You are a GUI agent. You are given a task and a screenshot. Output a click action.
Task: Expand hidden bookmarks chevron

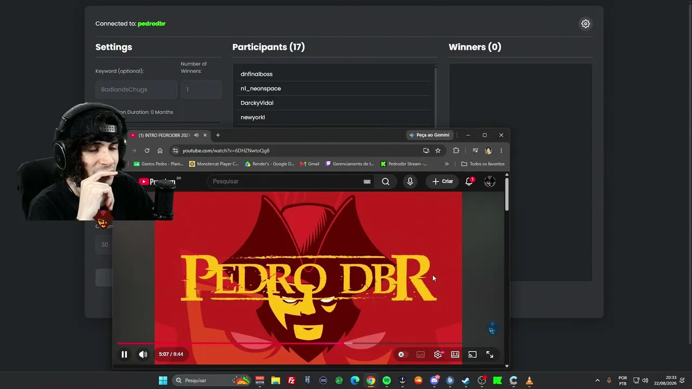tap(447, 164)
